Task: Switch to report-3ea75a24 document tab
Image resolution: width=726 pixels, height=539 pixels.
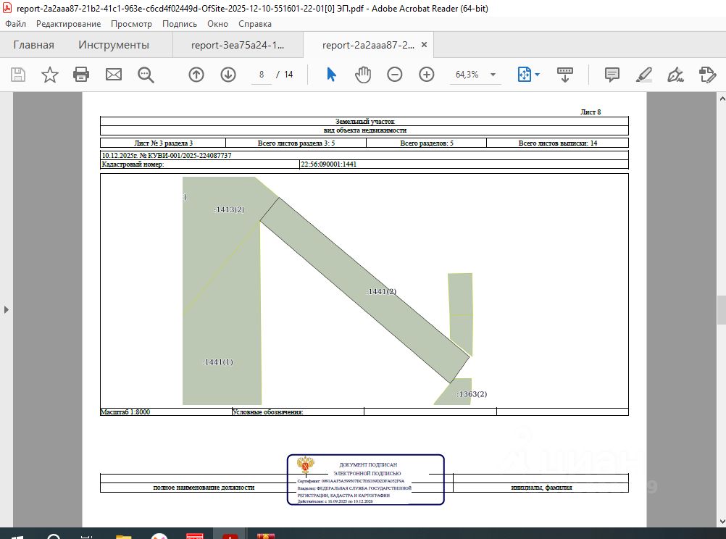Action: [238, 45]
